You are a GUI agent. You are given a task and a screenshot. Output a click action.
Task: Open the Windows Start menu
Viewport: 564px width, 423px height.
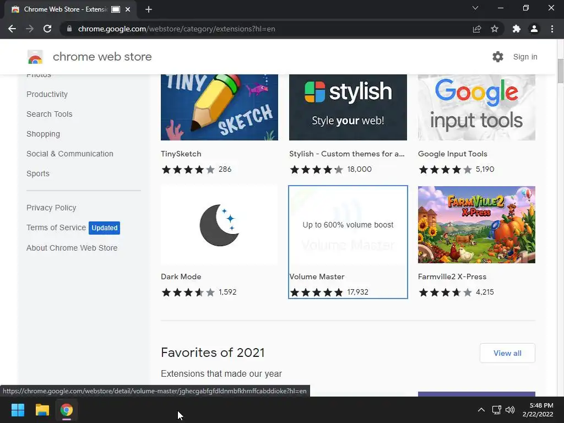pyautogui.click(x=18, y=410)
